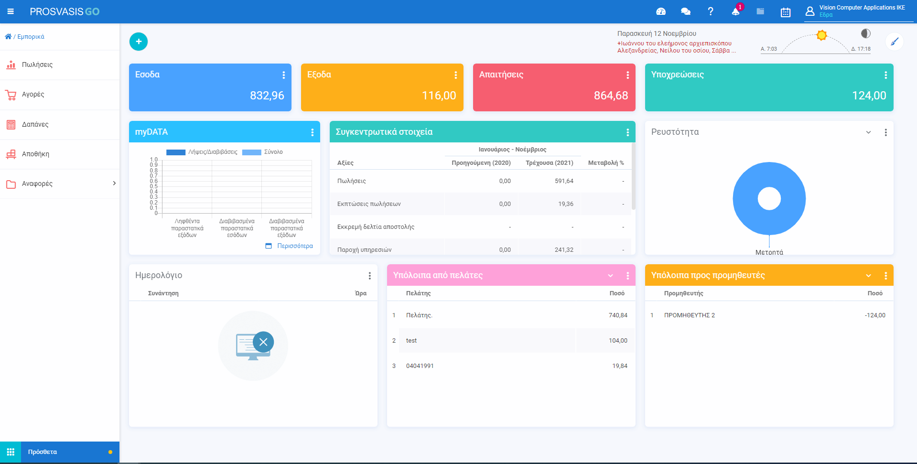Toggle Λήψεις/Διαβιβάσεις chart legend
This screenshot has height=464, width=917.
point(202,152)
